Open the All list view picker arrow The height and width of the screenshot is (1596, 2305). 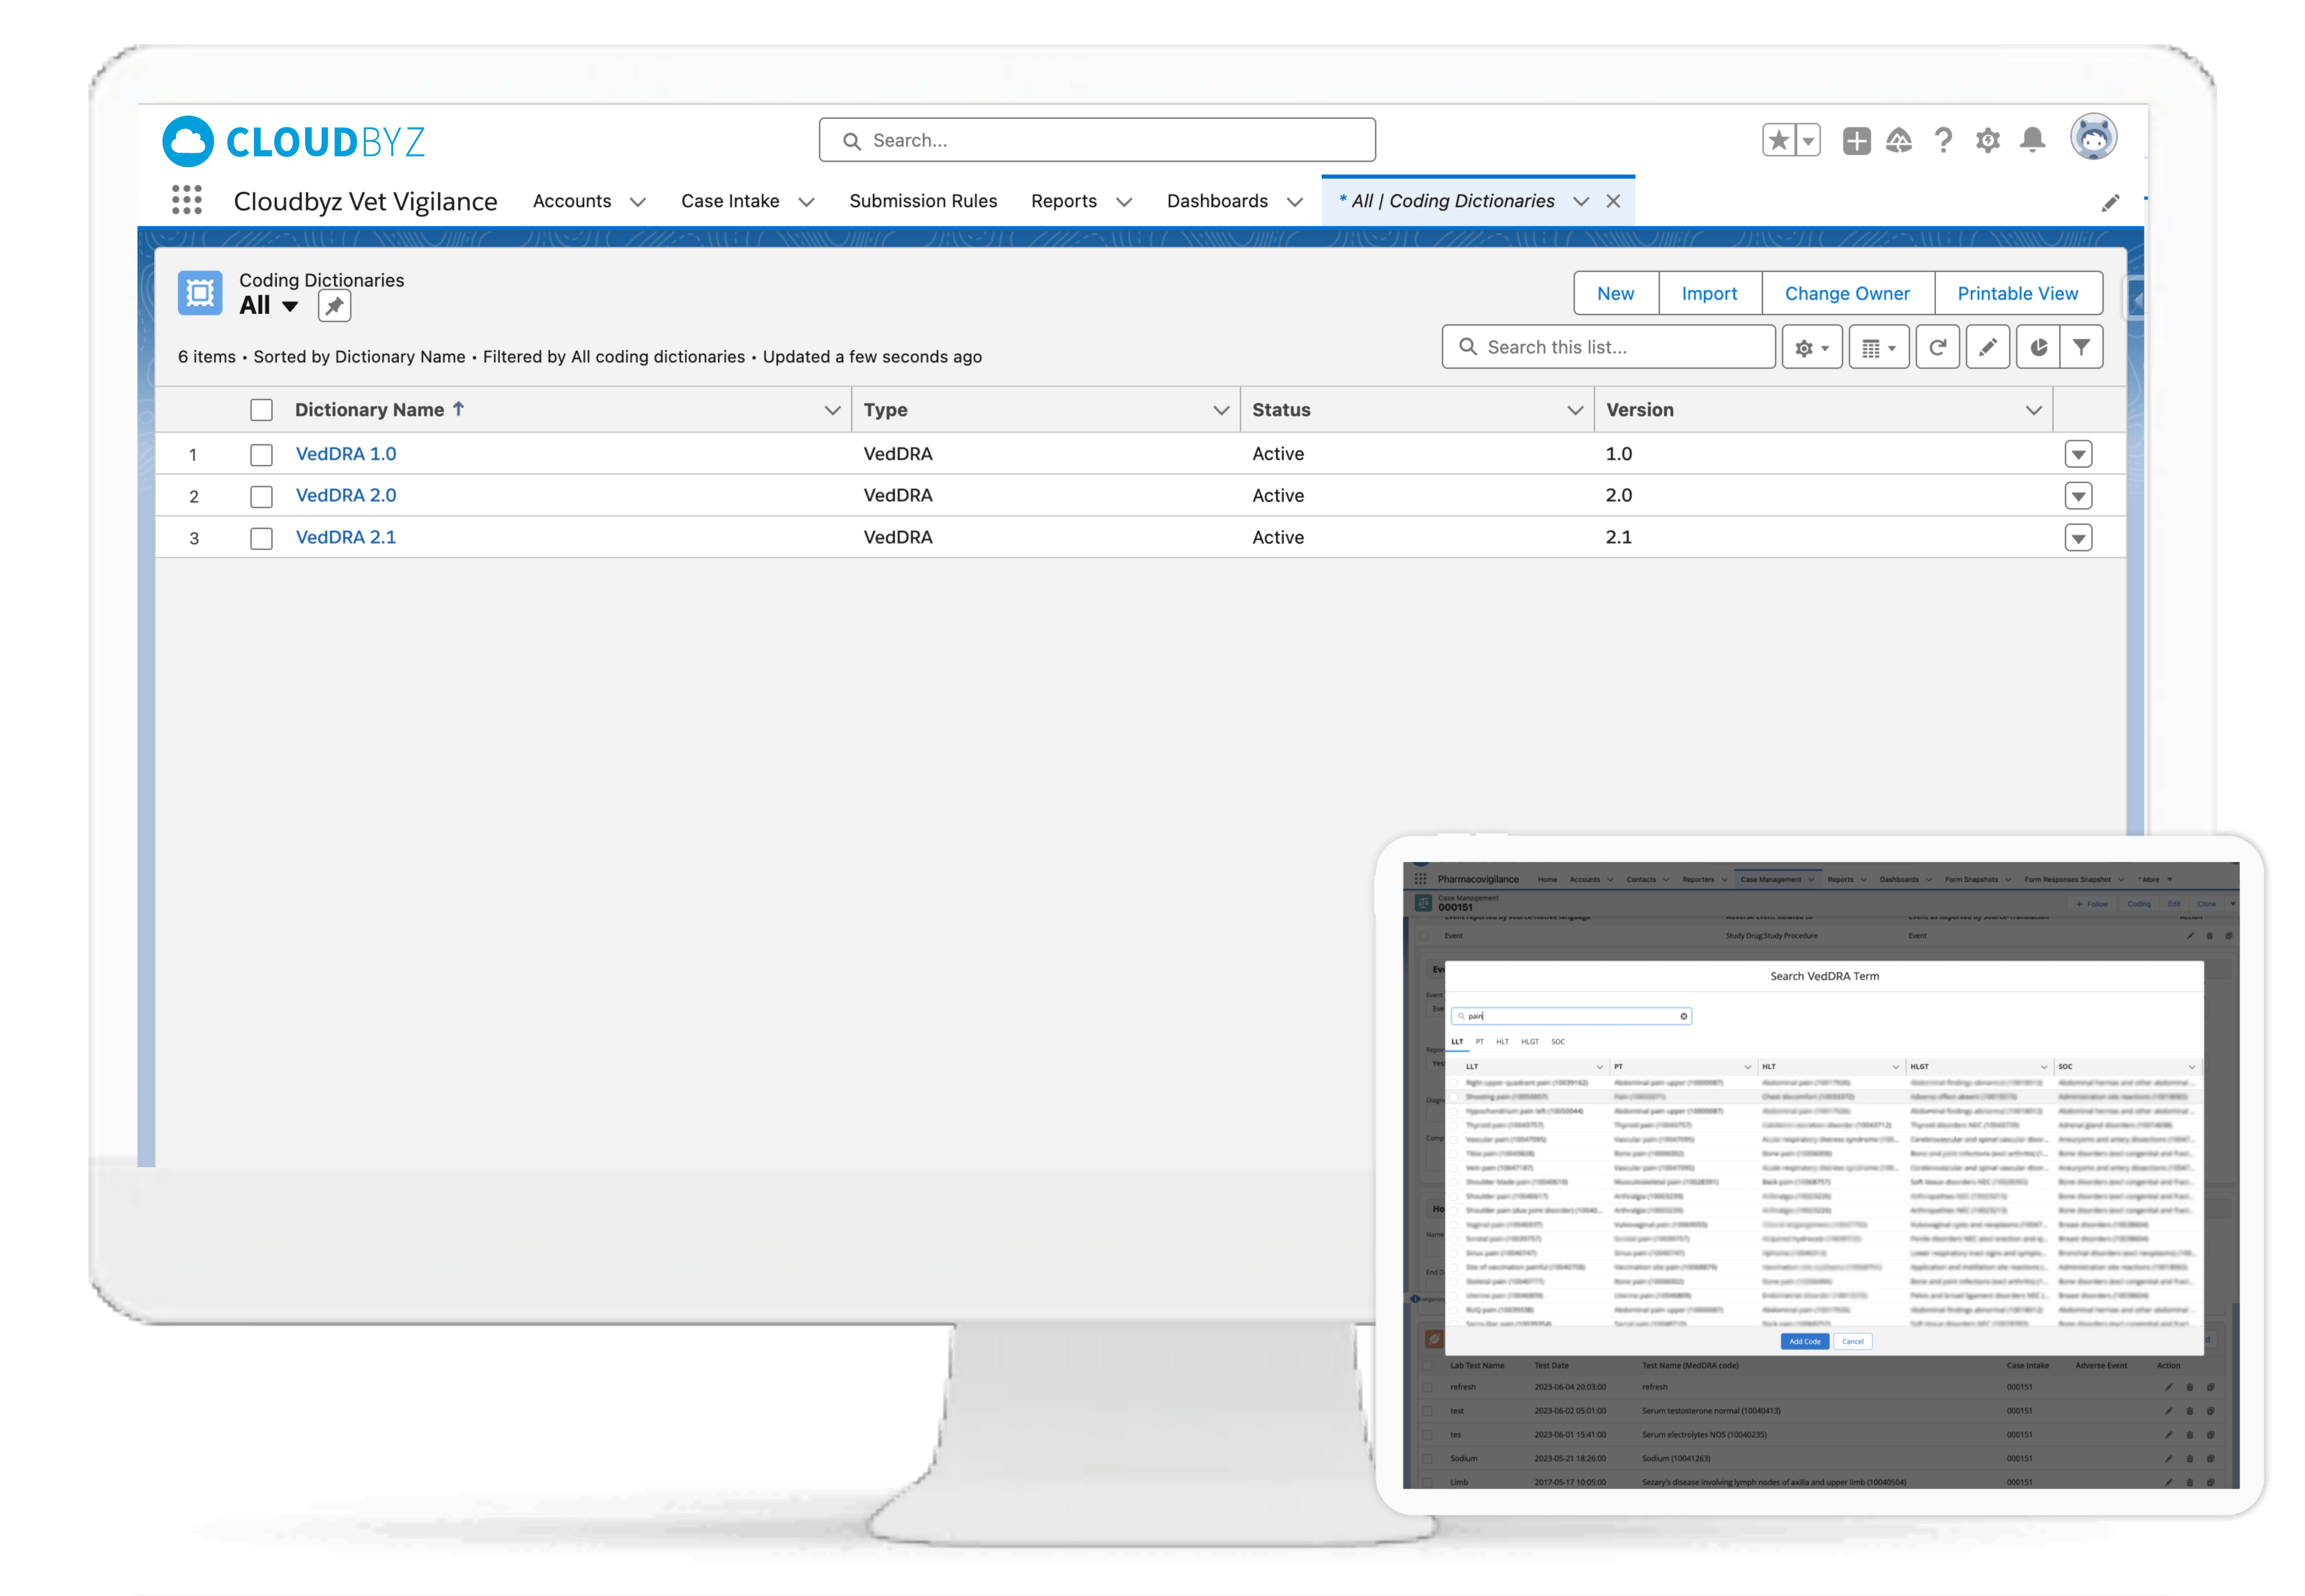point(290,306)
